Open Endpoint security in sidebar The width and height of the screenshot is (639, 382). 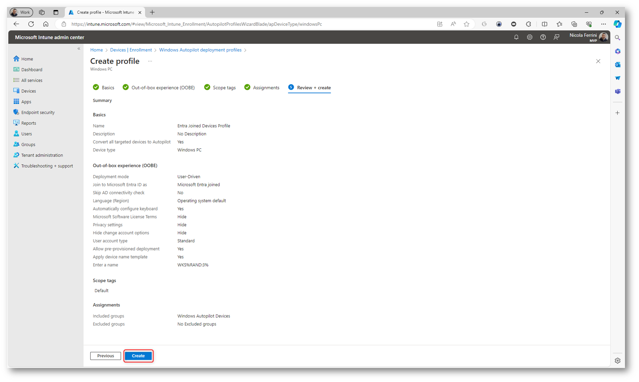click(x=38, y=113)
